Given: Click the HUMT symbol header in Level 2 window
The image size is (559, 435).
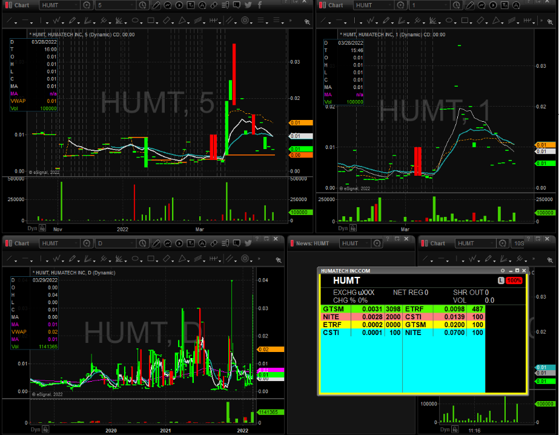Looking at the screenshot, I should pos(346,281).
